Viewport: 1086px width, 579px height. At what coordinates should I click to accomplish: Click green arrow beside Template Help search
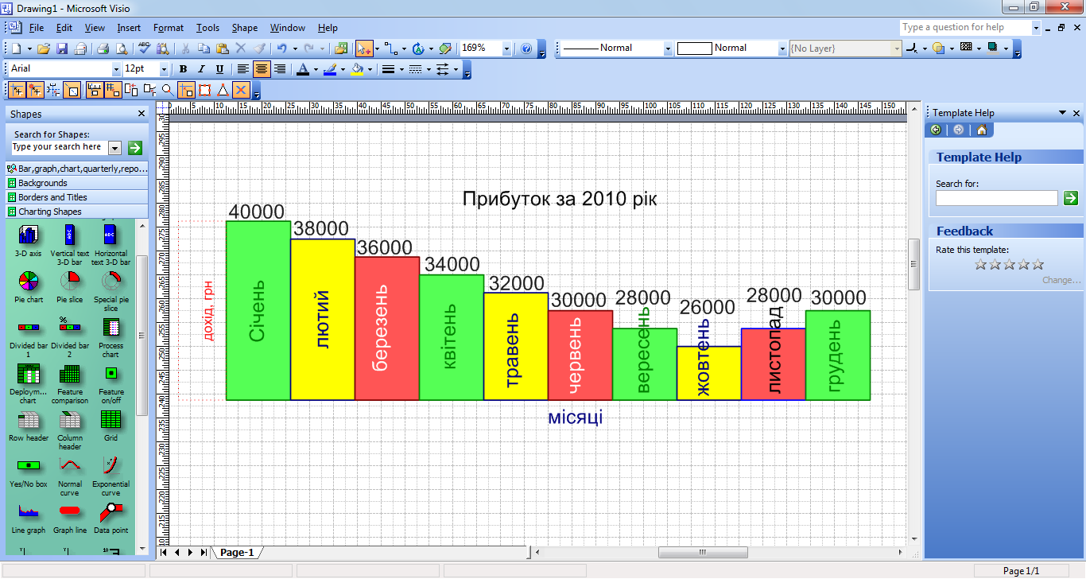point(1070,198)
